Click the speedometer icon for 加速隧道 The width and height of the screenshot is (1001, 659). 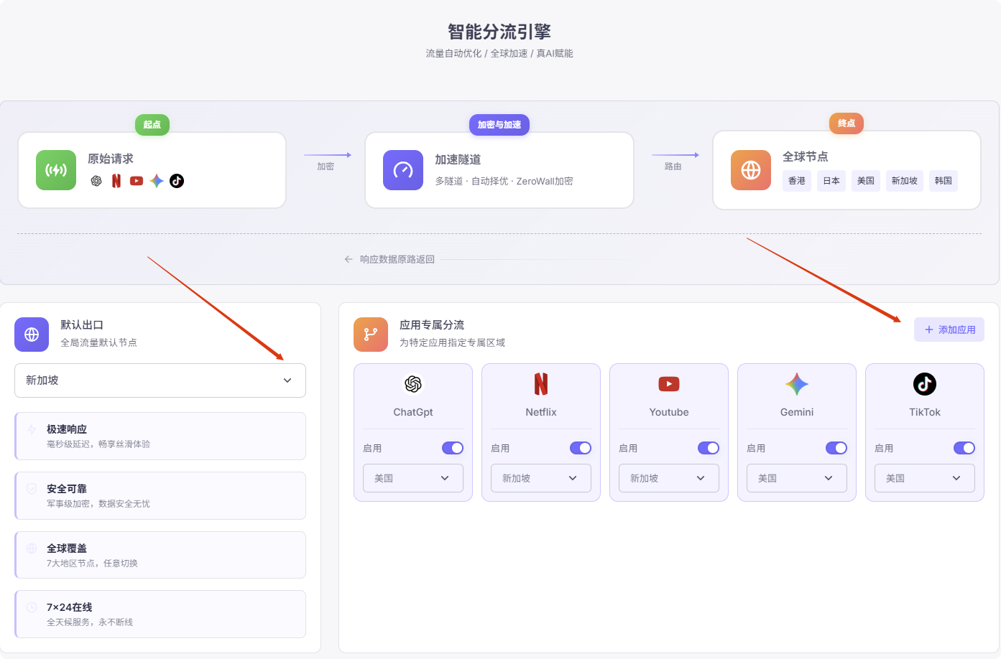(403, 170)
